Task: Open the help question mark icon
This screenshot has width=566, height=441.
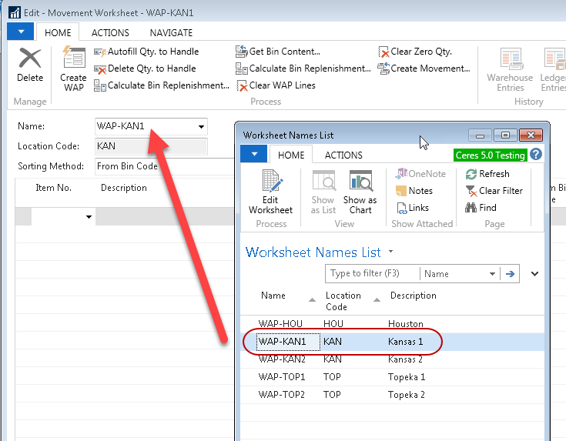Action: (536, 155)
